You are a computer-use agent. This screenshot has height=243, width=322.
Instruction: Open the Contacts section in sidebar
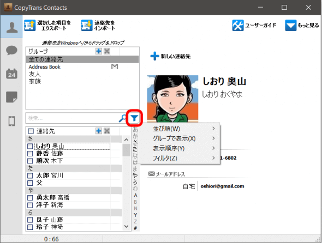pos(11,27)
